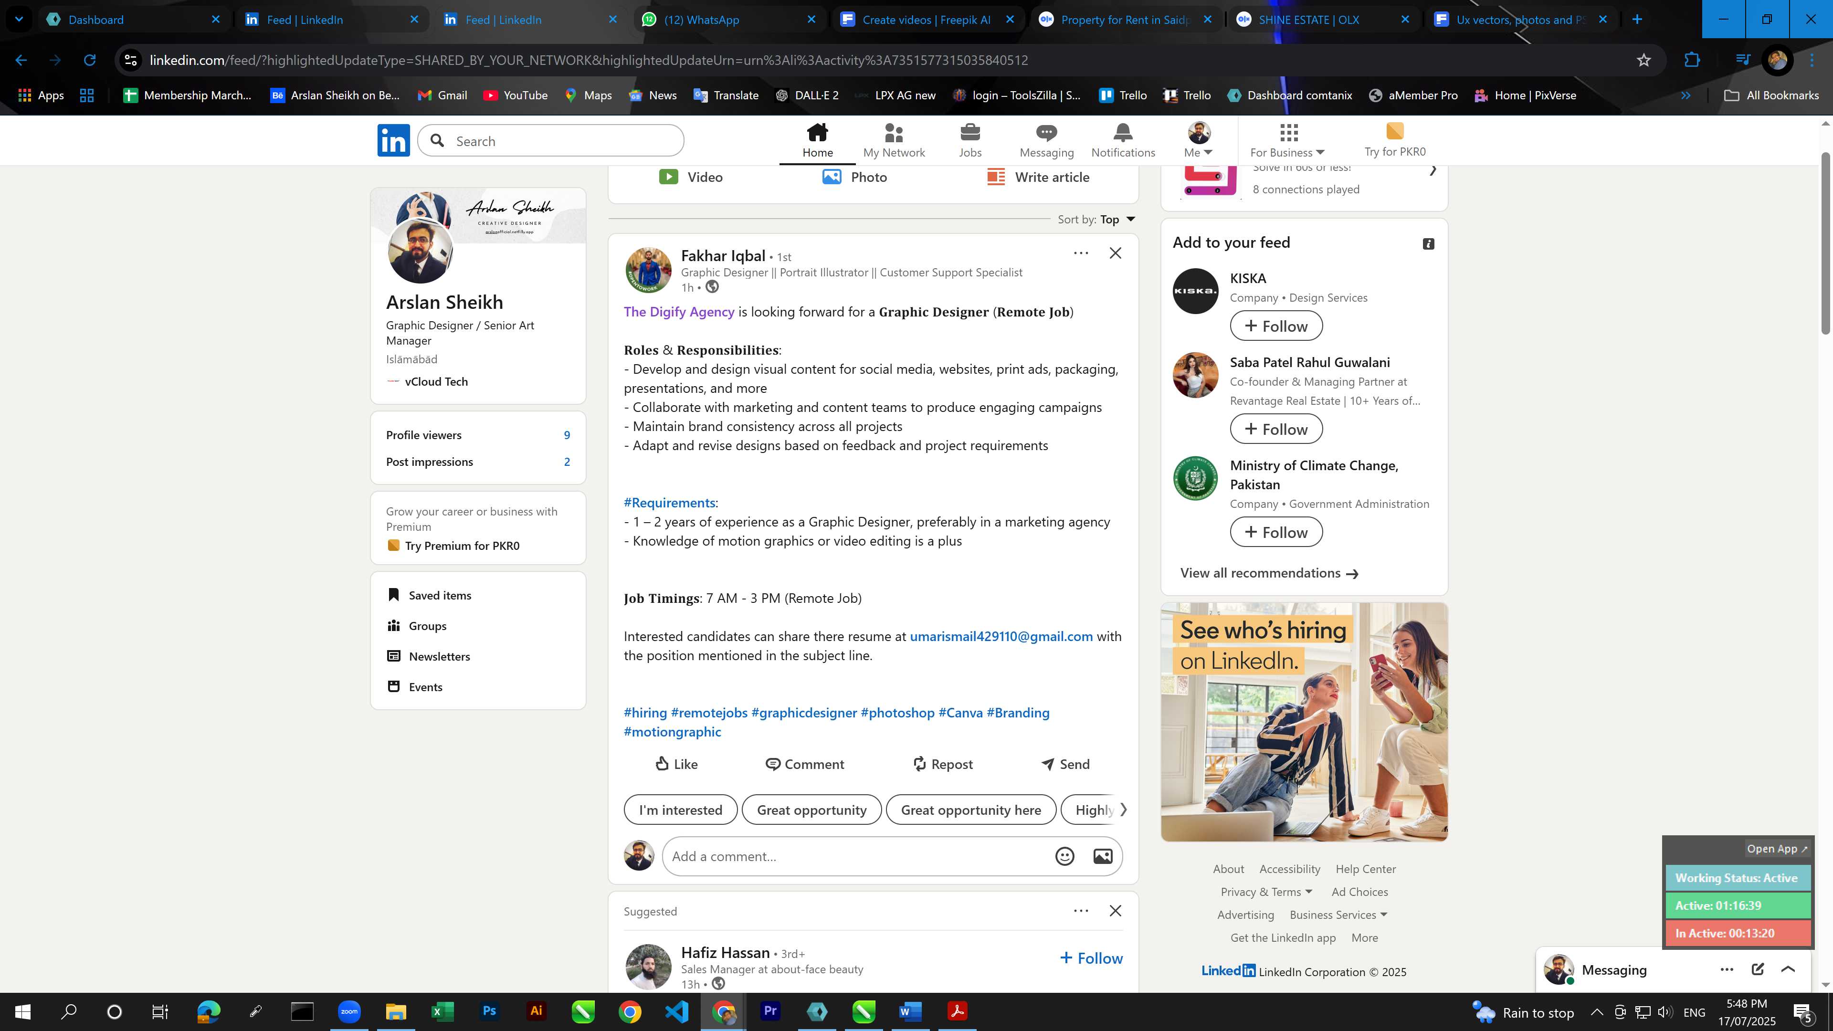This screenshot has width=1833, height=1031.
Task: Open the Try for PKR0 premium icon
Action: pos(1395,131)
